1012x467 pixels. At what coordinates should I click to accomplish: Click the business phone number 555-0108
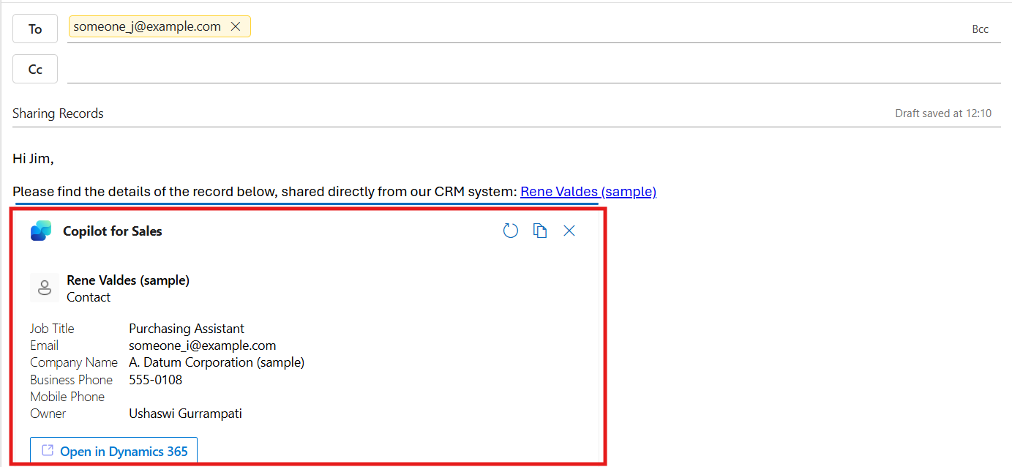155,380
